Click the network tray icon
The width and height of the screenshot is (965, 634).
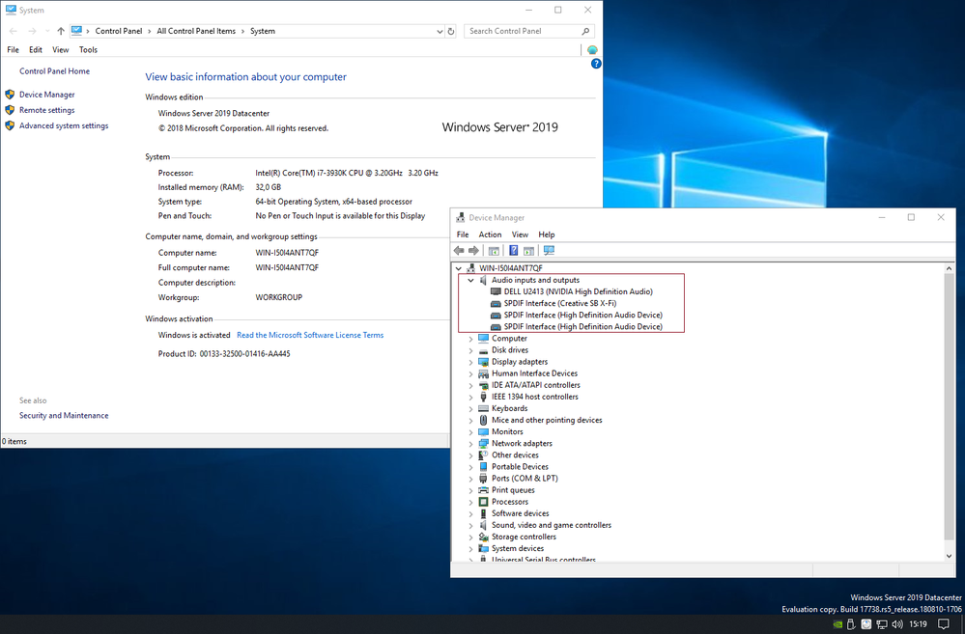point(881,624)
